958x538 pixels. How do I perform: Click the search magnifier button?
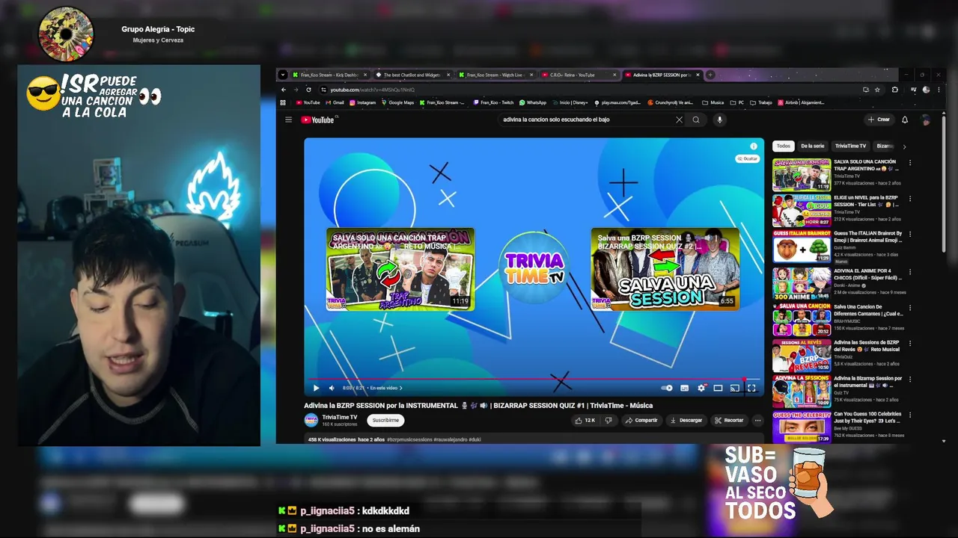pos(696,120)
